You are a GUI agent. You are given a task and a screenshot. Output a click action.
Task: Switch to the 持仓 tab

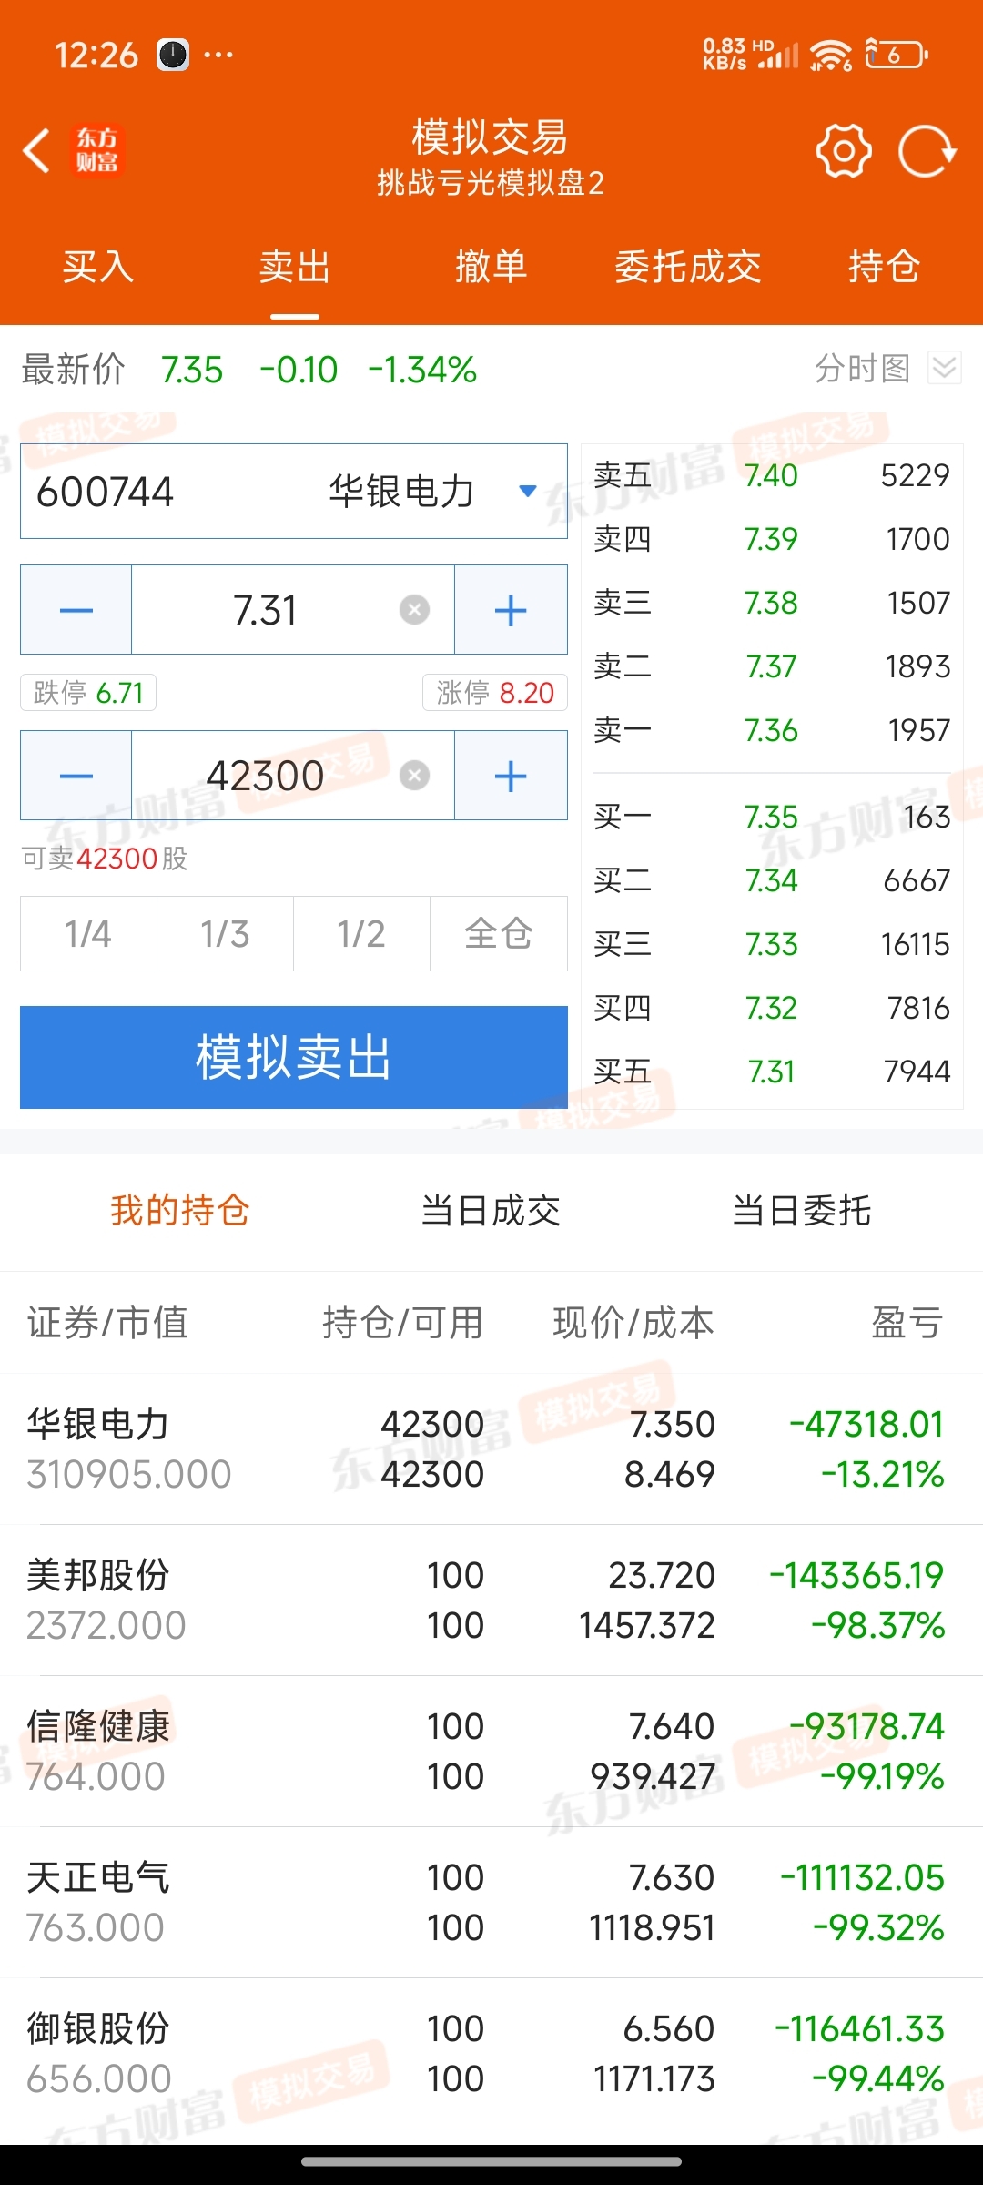point(885,267)
